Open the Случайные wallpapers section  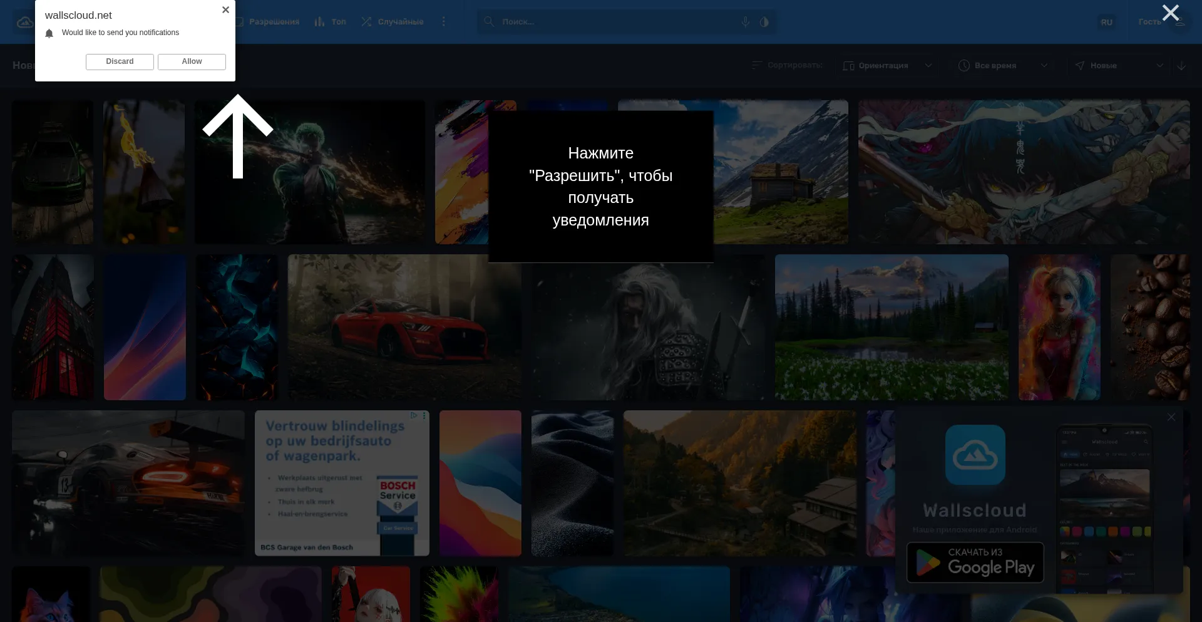393,22
